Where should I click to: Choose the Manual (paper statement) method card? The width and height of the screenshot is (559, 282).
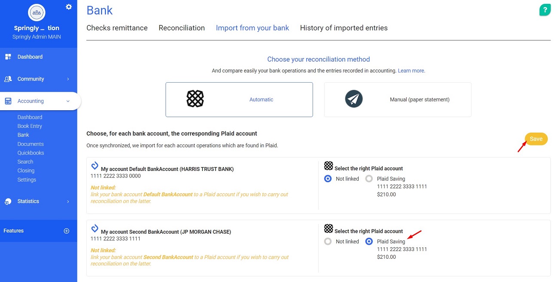point(398,99)
